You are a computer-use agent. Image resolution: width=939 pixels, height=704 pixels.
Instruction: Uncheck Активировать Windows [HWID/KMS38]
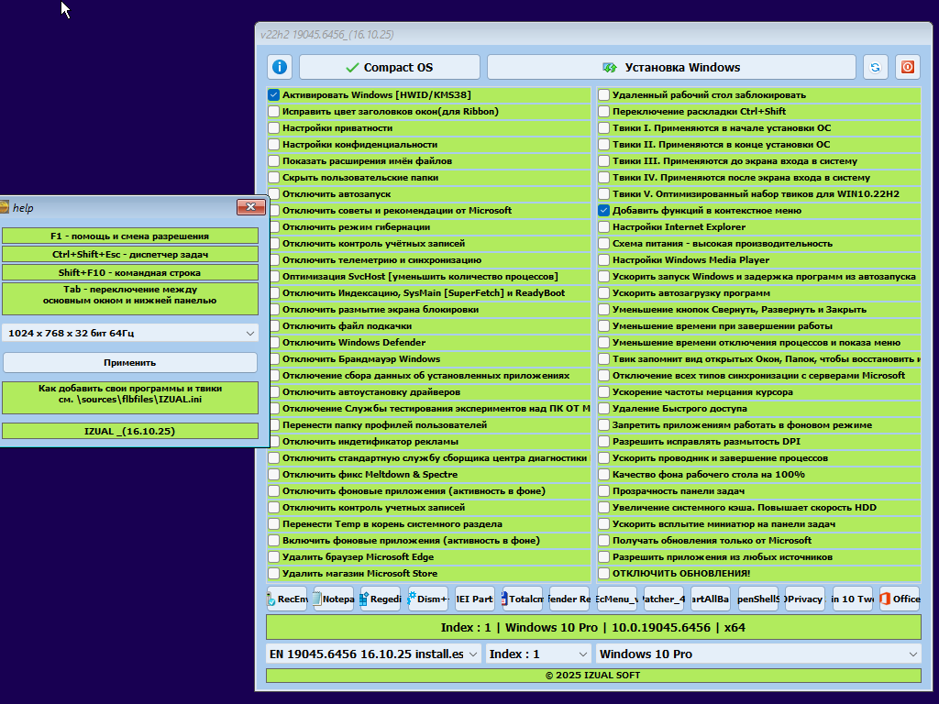click(273, 95)
